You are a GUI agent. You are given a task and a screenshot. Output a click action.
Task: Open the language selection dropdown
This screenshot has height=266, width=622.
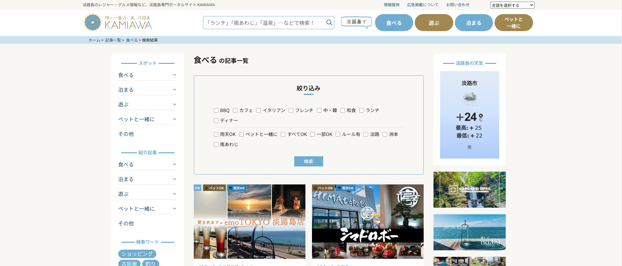pyautogui.click(x=512, y=5)
